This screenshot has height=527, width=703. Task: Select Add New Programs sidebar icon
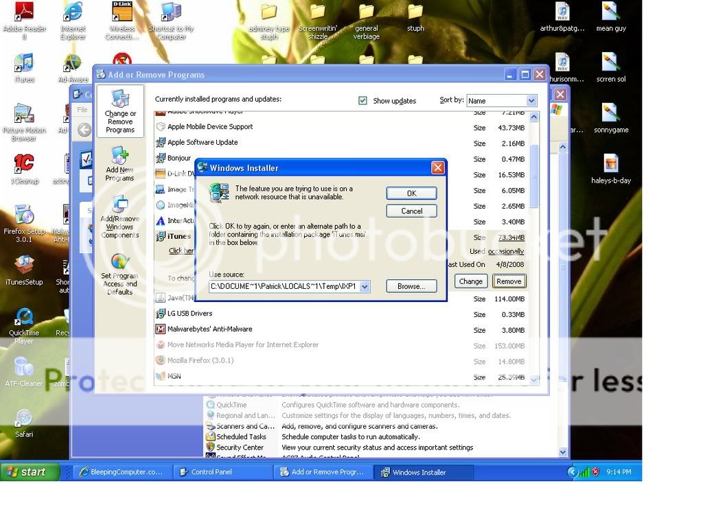pos(119,163)
